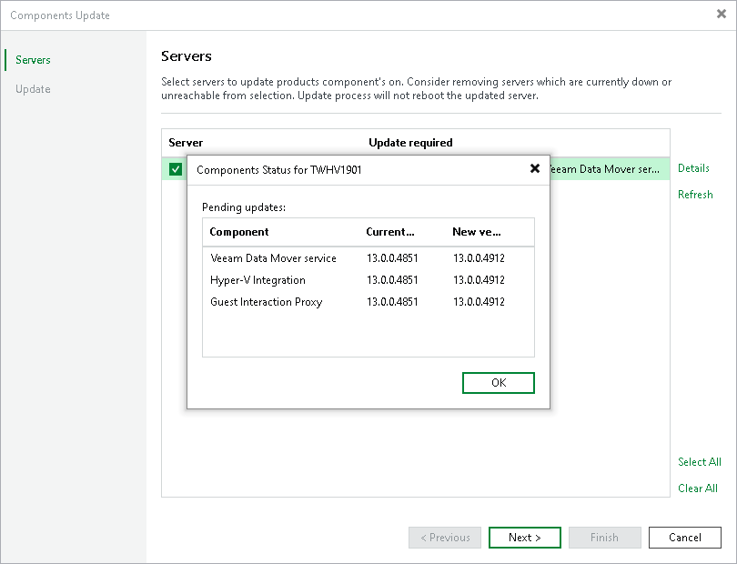Click the Select All link
Viewport: 737px width, 564px height.
tap(700, 462)
